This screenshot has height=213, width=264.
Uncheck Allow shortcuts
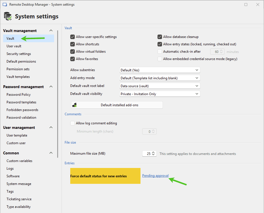[73, 44]
